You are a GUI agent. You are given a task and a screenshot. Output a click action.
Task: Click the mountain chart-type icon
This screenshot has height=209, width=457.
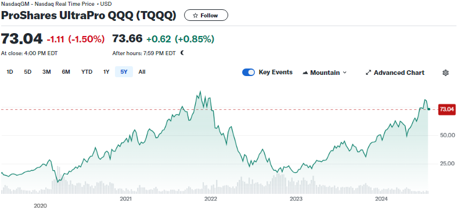305,73
